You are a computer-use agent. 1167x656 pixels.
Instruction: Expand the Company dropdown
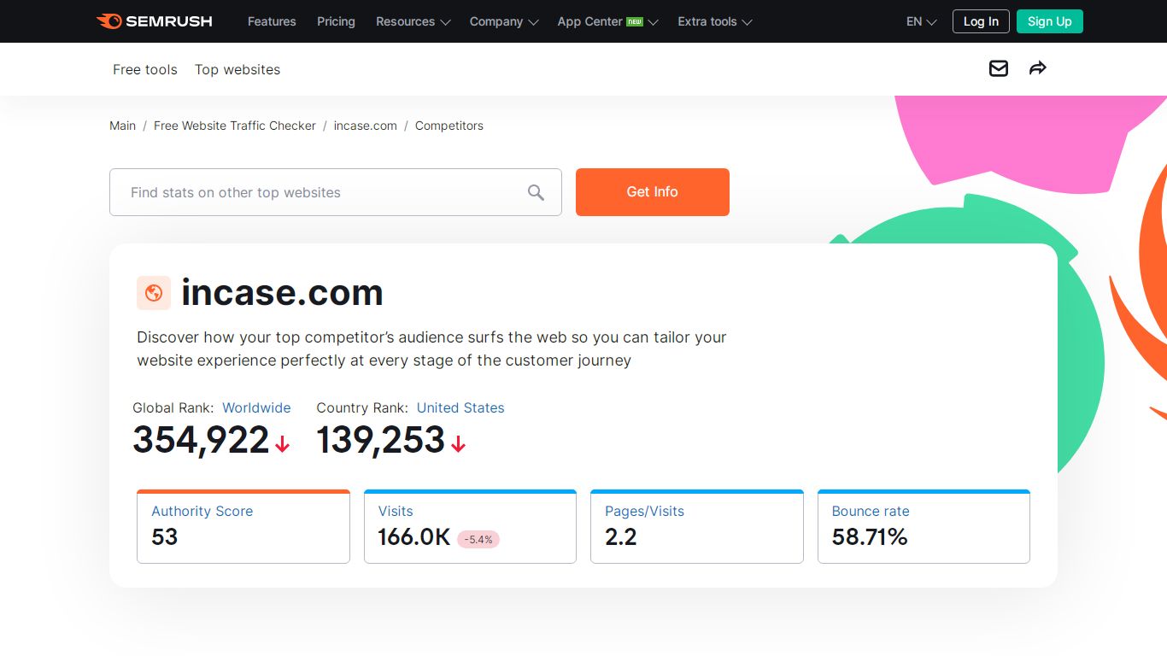pyautogui.click(x=504, y=21)
